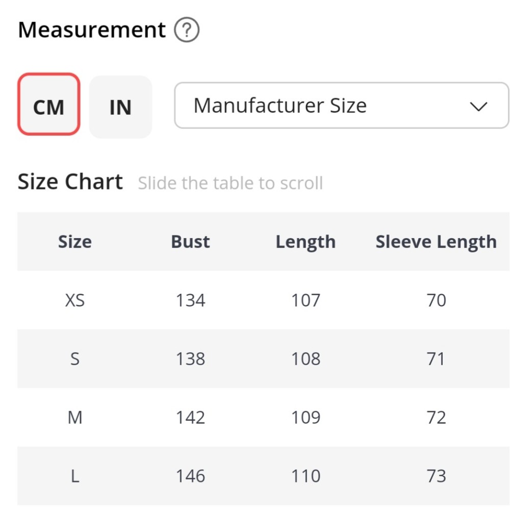This screenshot has height=510, width=510.
Task: Click the measurement help question mark icon
Action: tap(187, 31)
